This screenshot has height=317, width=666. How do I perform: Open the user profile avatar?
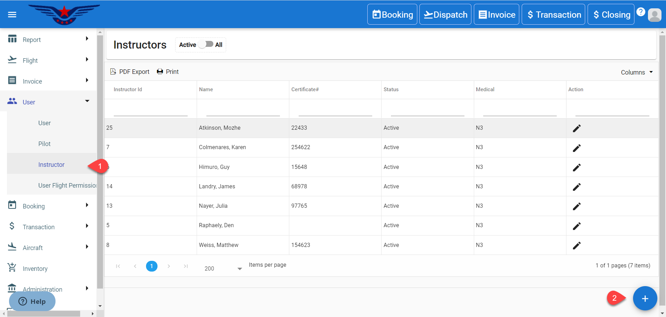click(655, 15)
